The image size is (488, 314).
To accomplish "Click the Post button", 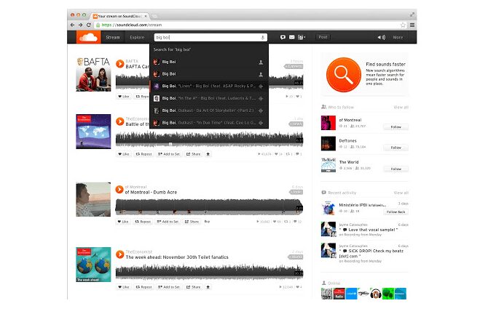I will point(323,37).
